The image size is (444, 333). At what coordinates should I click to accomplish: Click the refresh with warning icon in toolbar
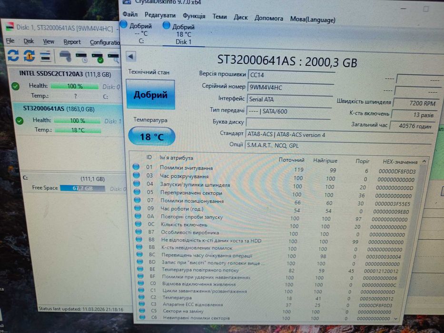click(x=29, y=56)
